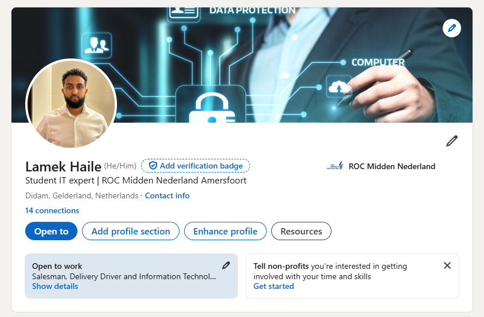Click the 'Add verification badge' text
This screenshot has width=484, height=317.
(201, 166)
